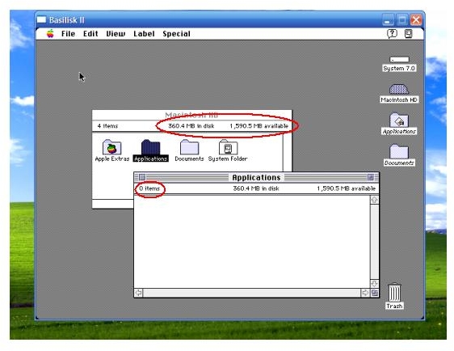
Task: Select the Apple Extras folder
Action: tap(111, 147)
